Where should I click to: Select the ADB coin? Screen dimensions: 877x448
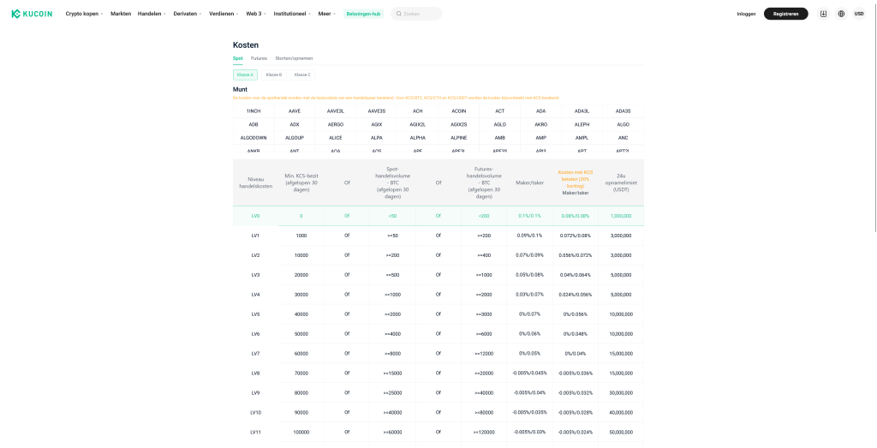click(254, 124)
